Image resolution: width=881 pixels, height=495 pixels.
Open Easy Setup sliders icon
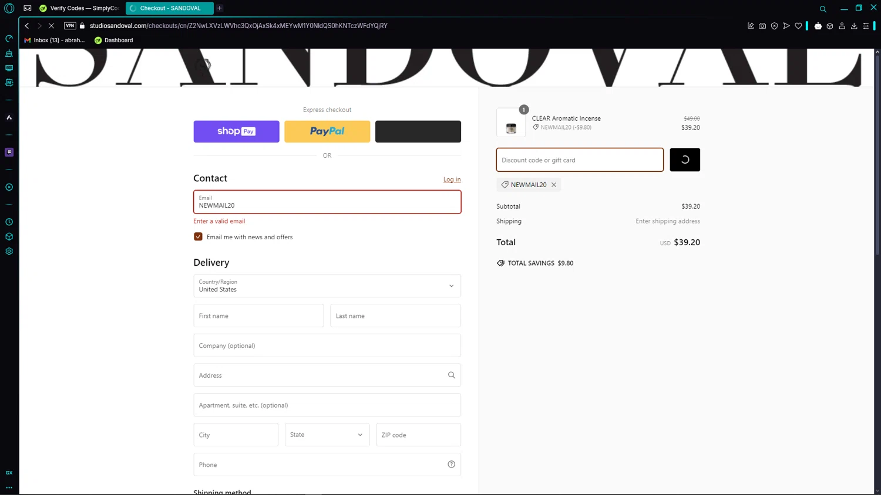pos(866,26)
